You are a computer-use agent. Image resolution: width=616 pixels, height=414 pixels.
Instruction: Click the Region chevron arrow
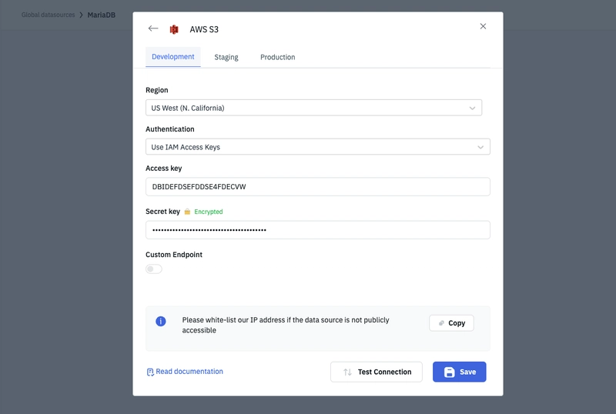pyautogui.click(x=472, y=108)
